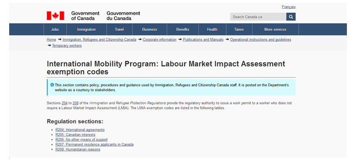The width and height of the screenshot is (360, 160).
Task: Click the Canadian flag logo
Action: (55, 16)
